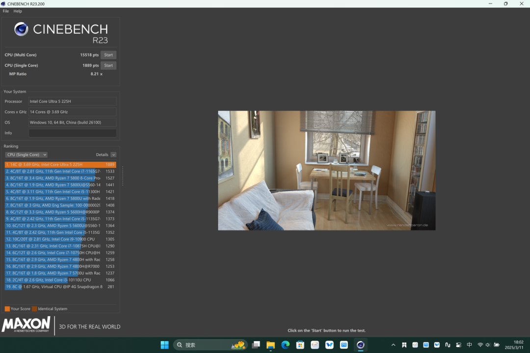This screenshot has height=353, width=530.
Task: Start the CPU Multi Core test
Action: [x=108, y=55]
